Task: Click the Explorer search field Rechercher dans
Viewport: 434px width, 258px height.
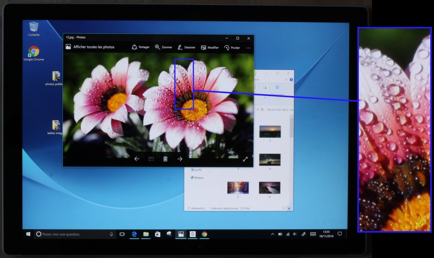Action: click(280, 110)
